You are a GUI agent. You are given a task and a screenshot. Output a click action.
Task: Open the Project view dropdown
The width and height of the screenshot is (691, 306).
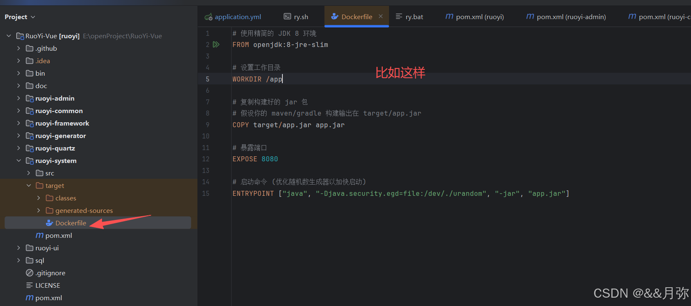pos(20,17)
